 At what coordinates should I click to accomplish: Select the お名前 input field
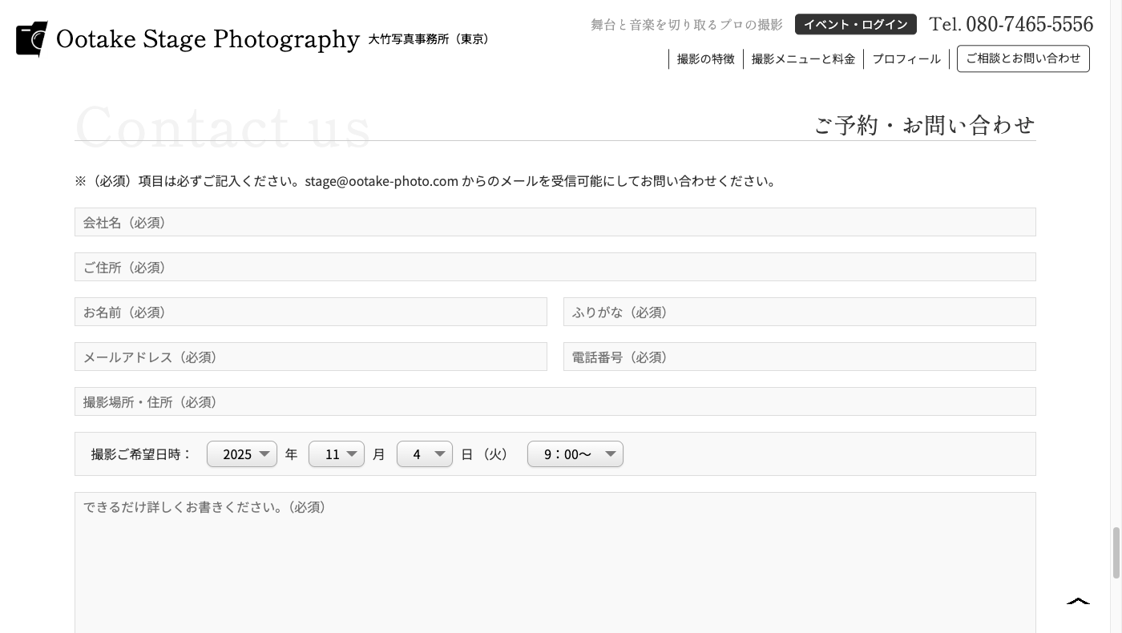coord(310,312)
